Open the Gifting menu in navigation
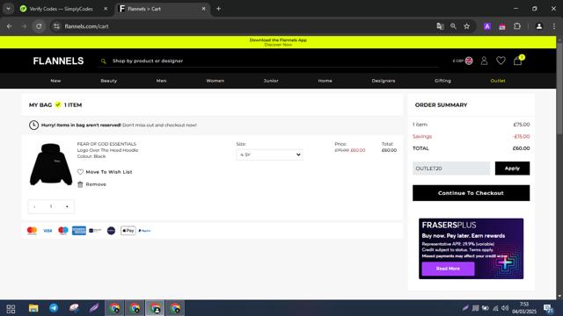The width and height of the screenshot is (563, 316). pos(442,81)
